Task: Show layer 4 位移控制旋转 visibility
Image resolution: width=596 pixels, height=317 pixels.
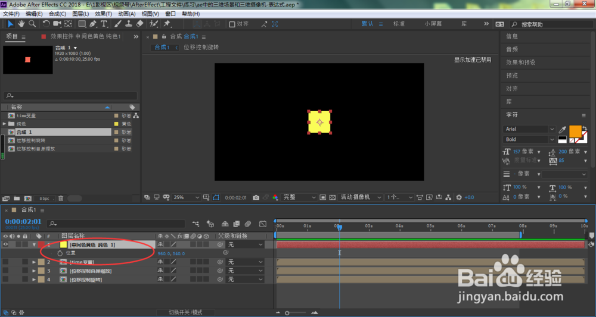Action: (5, 280)
